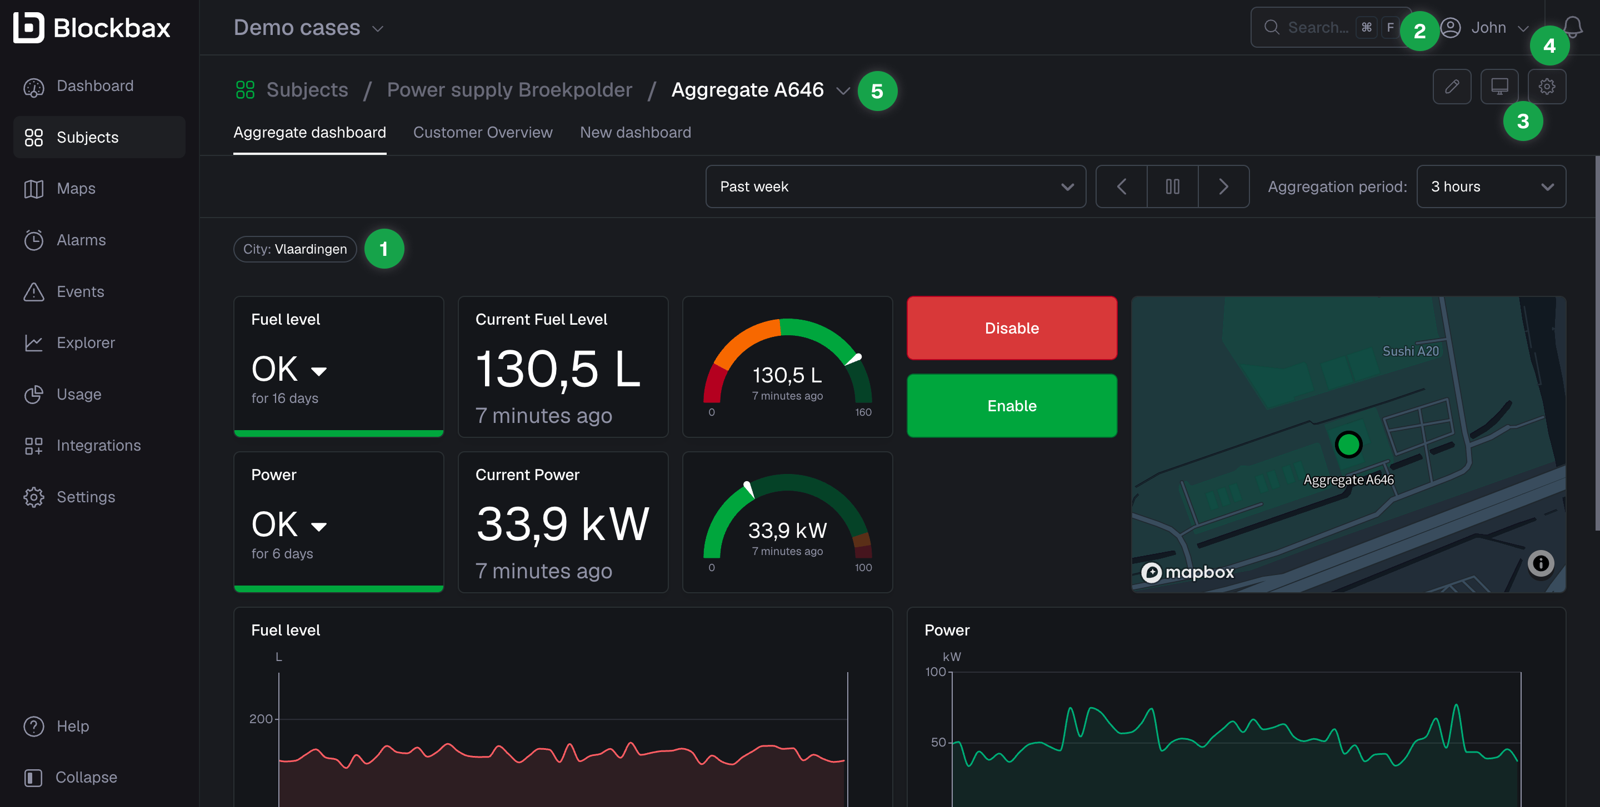Click the Usage pie chart icon

pos(33,395)
